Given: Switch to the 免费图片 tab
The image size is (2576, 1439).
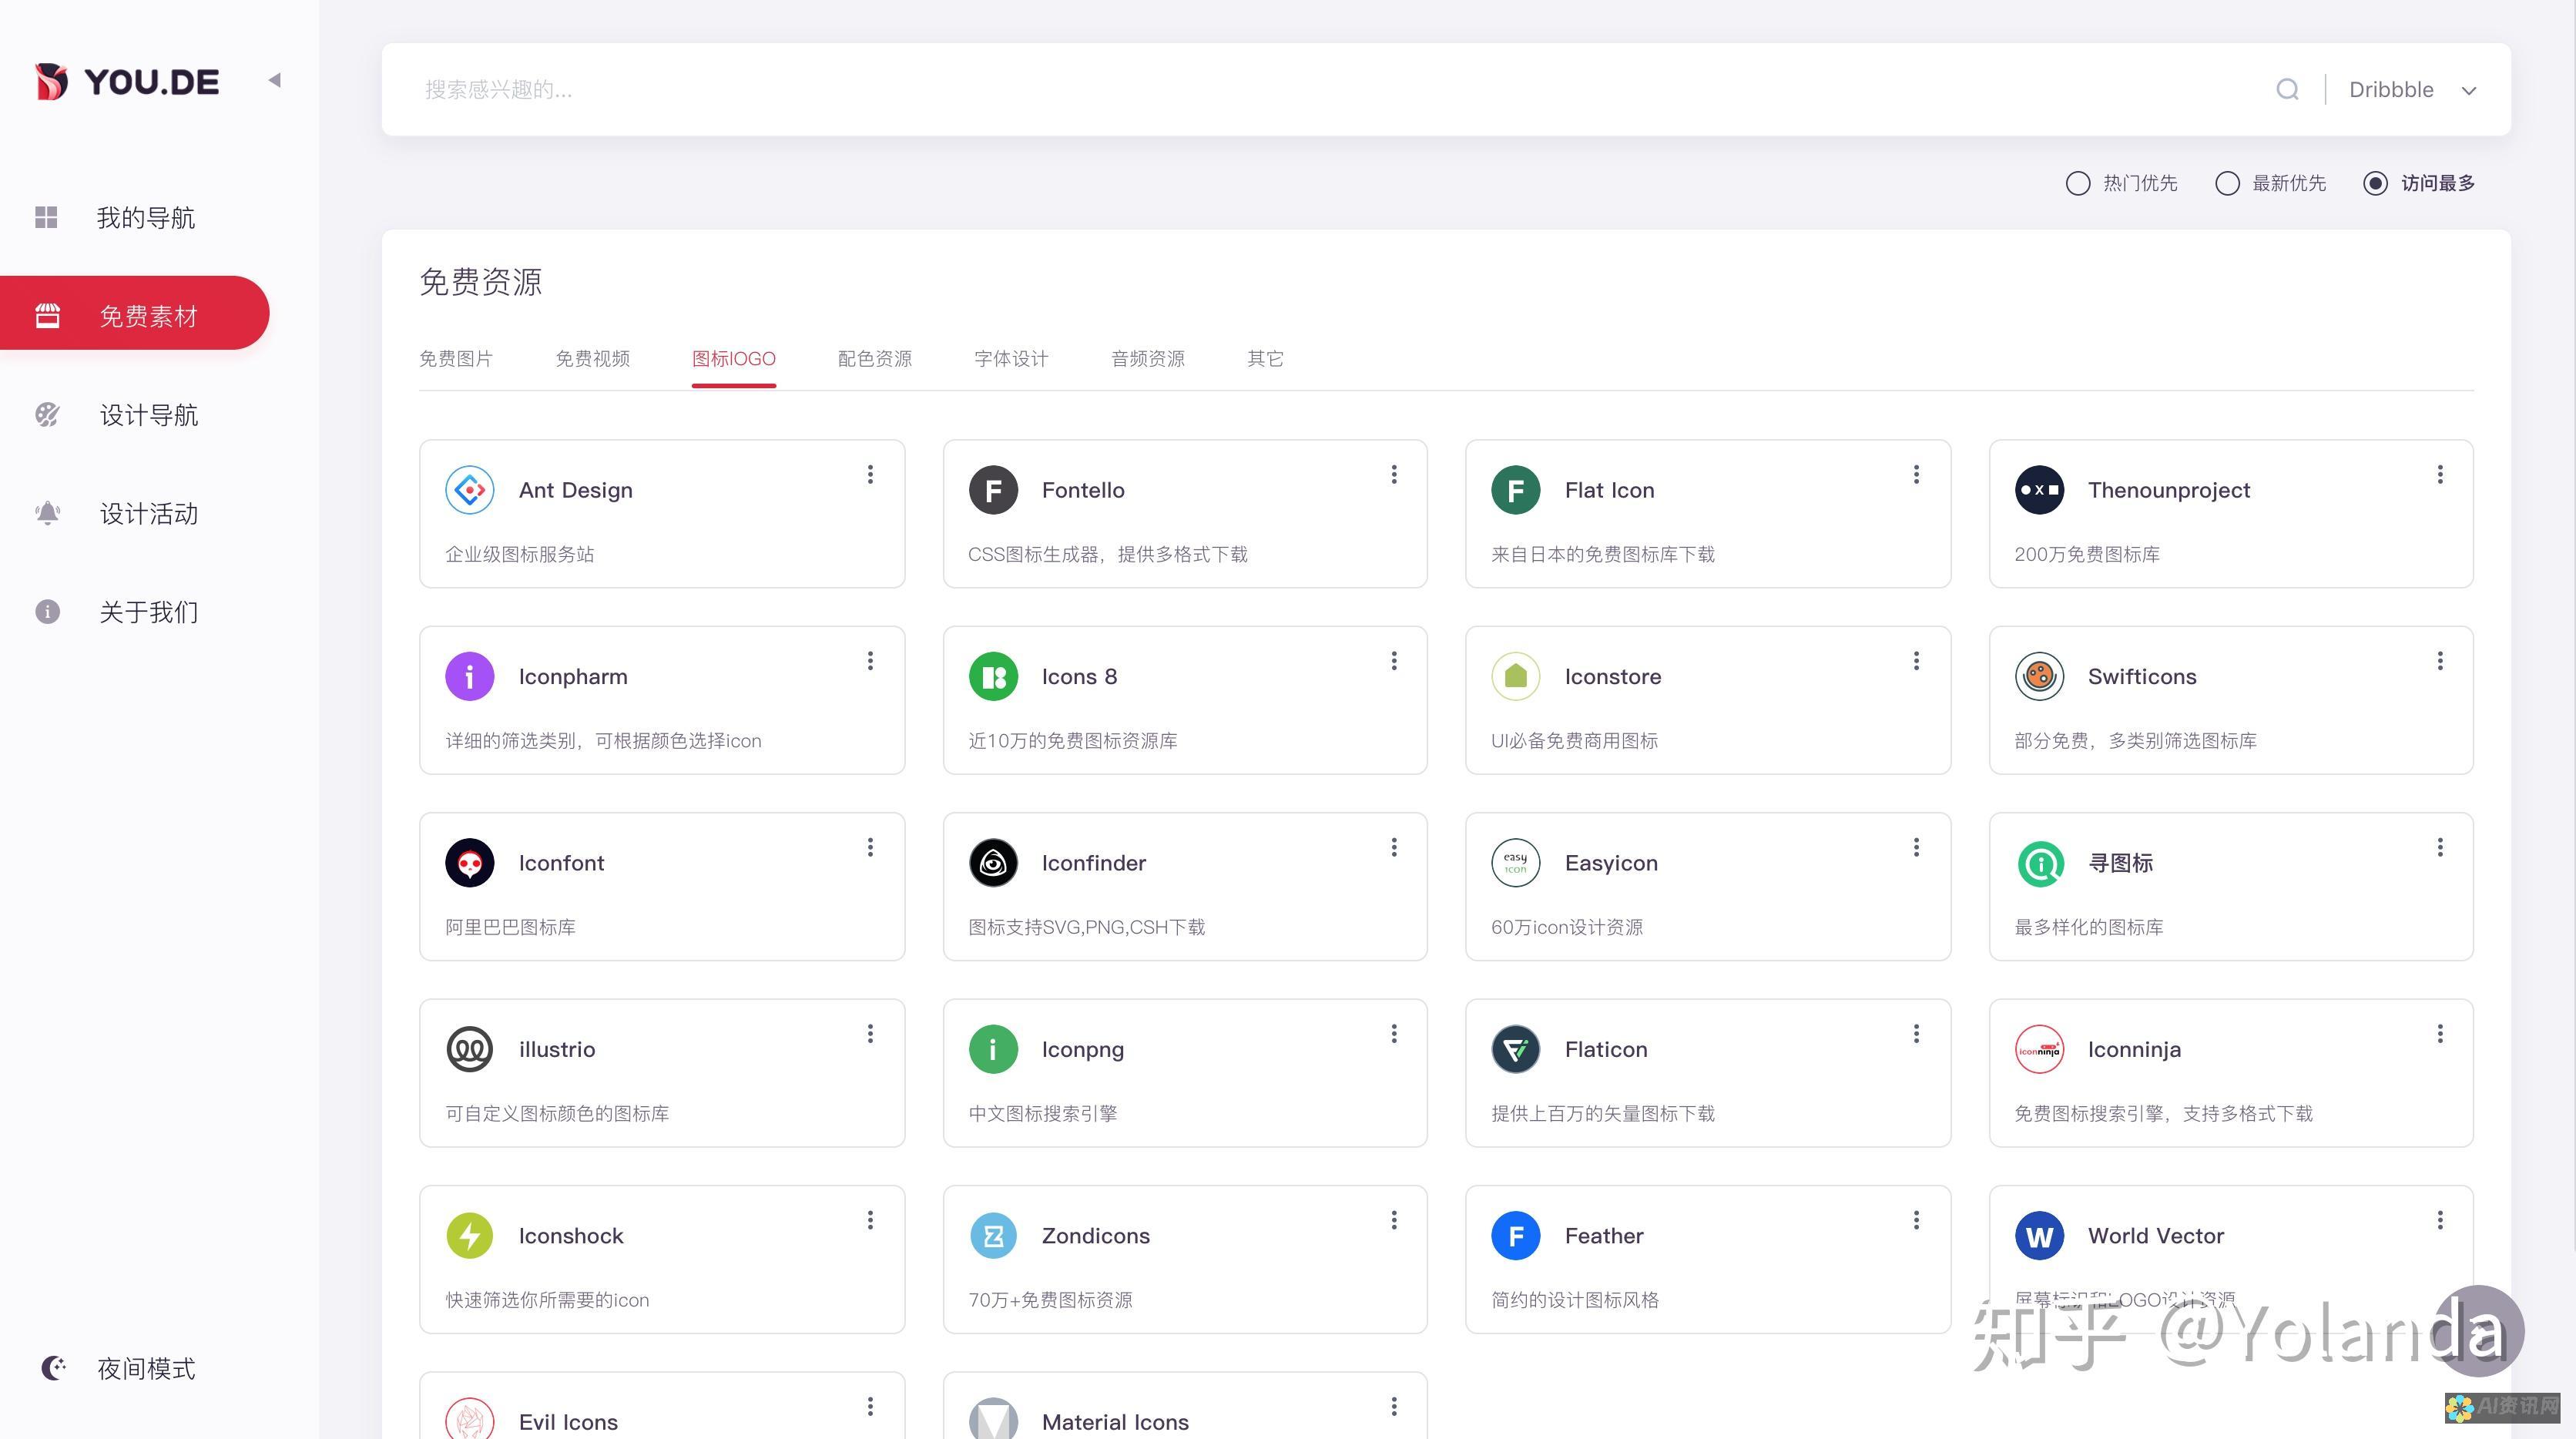Looking at the screenshot, I should 456,358.
